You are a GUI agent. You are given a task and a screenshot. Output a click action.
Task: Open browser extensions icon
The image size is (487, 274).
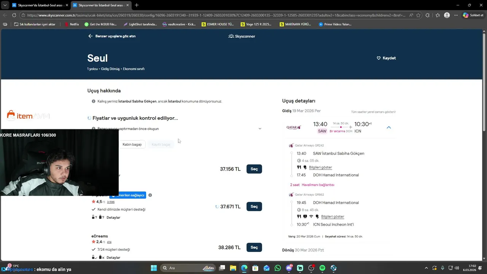(428, 15)
